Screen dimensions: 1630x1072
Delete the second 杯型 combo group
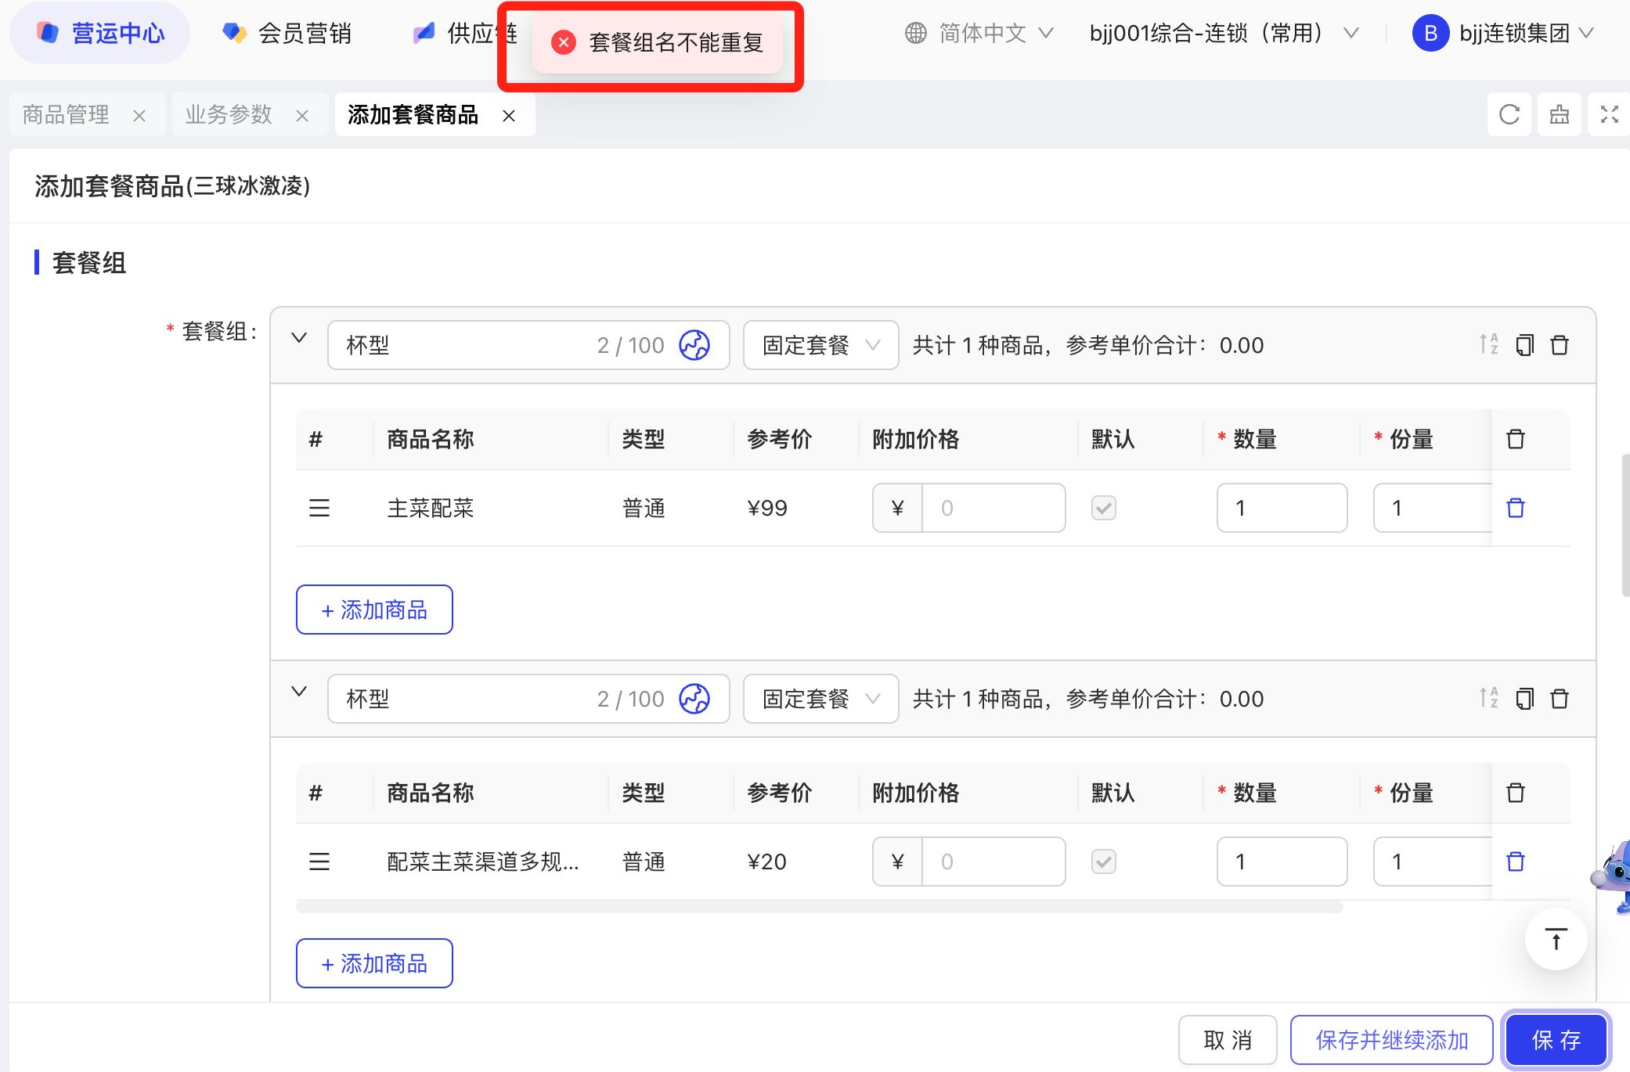coord(1560,699)
